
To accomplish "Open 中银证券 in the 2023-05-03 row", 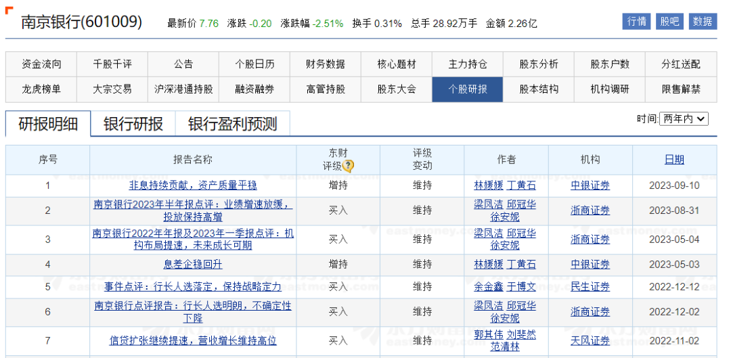I will tap(590, 265).
